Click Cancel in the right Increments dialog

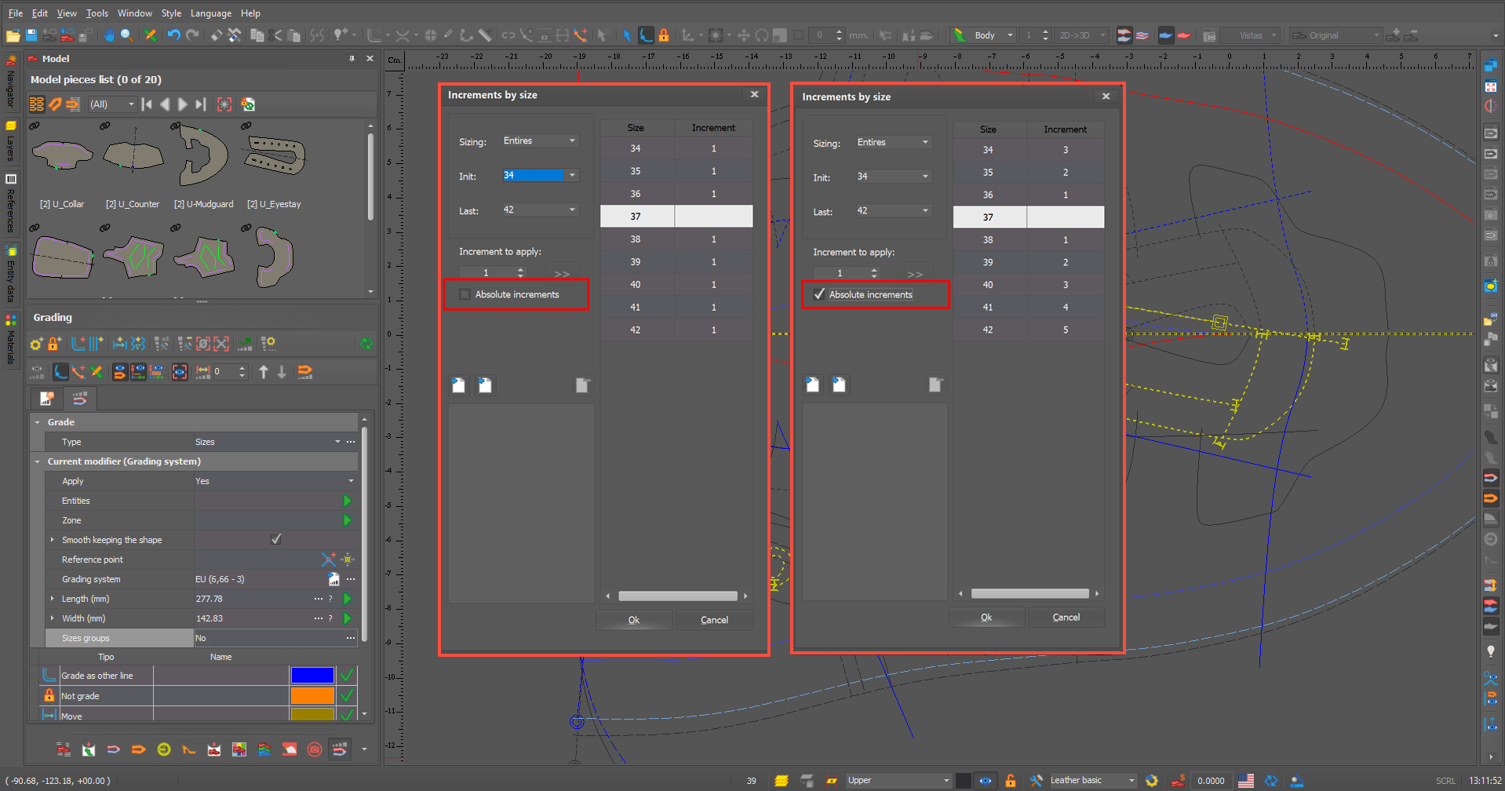(x=1066, y=618)
